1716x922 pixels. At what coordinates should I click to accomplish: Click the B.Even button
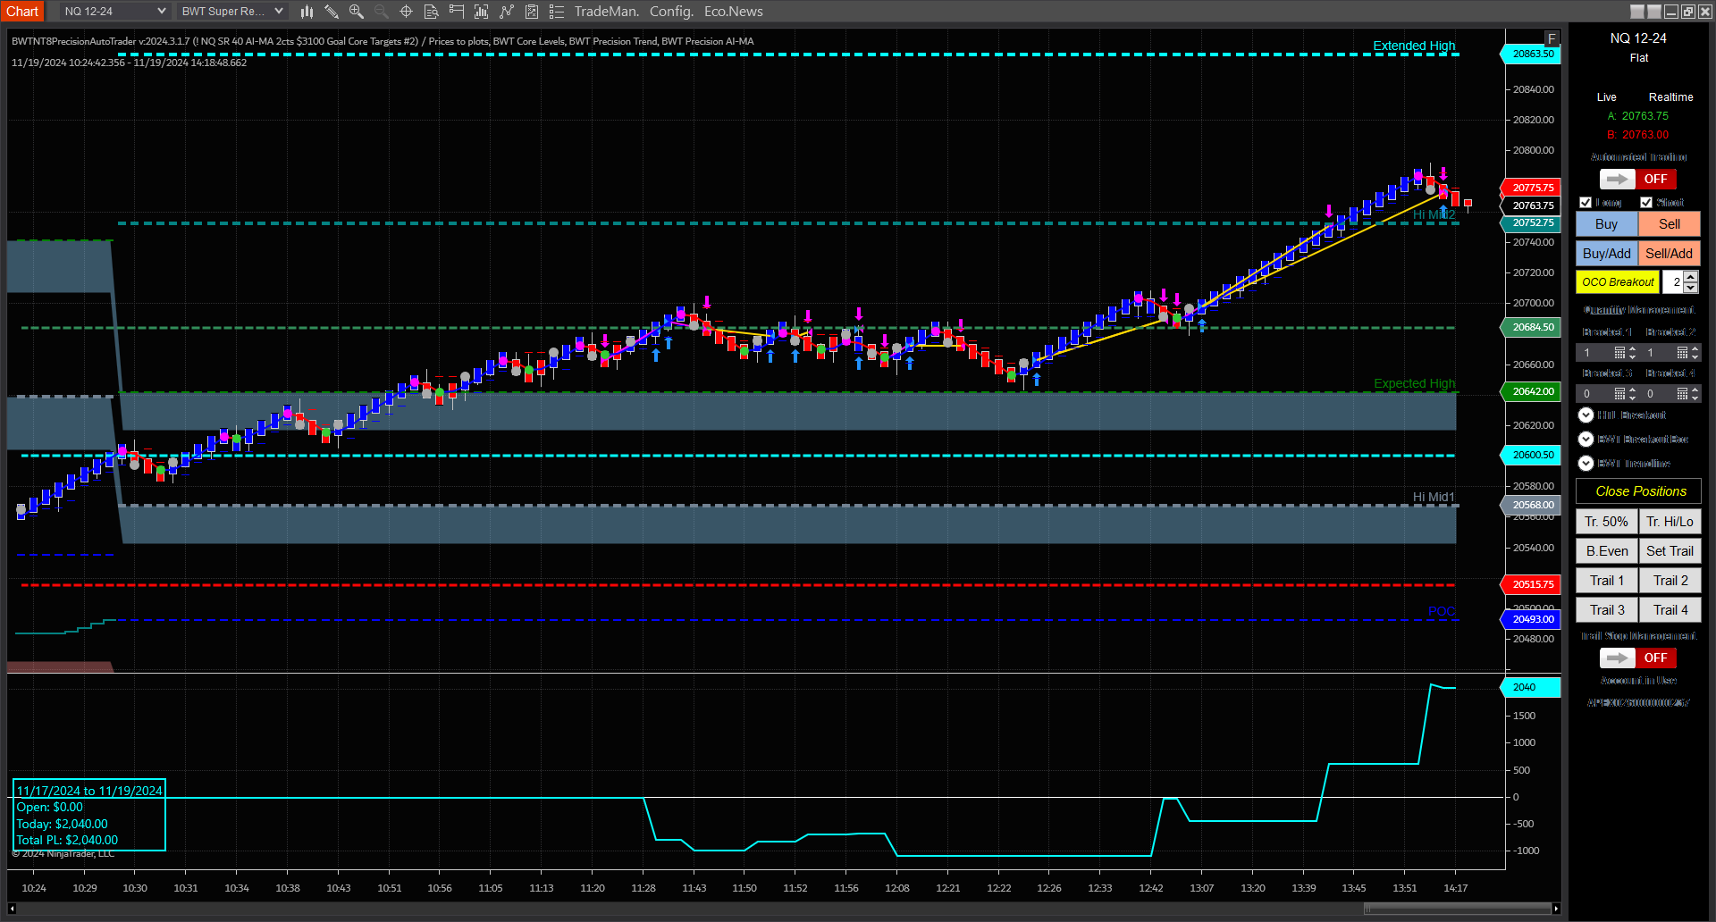(x=1607, y=551)
